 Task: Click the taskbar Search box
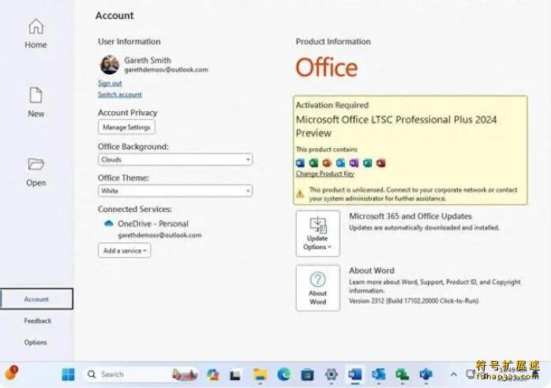(141, 375)
